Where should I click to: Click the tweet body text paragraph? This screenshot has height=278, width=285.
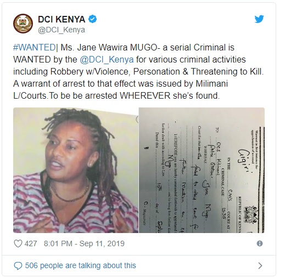138,71
